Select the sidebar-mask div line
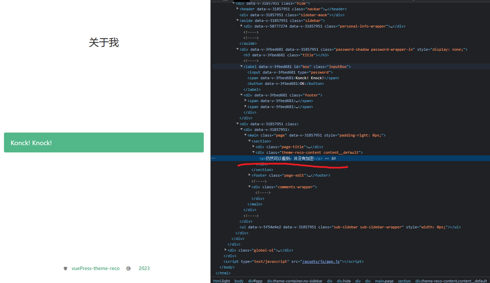 [292, 15]
